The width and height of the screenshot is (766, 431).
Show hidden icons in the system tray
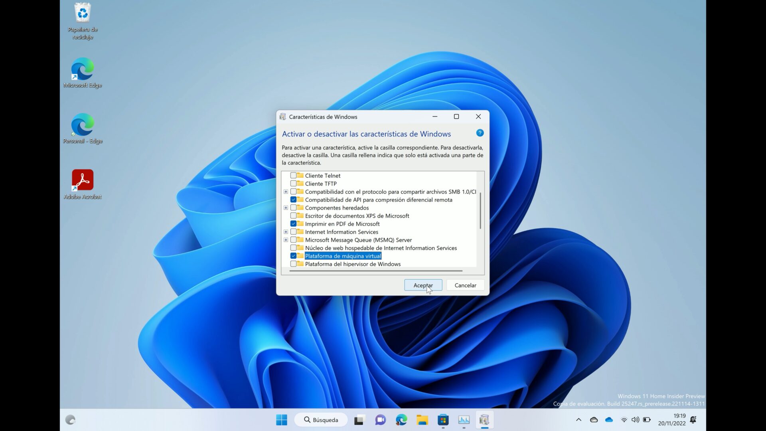pyautogui.click(x=578, y=419)
